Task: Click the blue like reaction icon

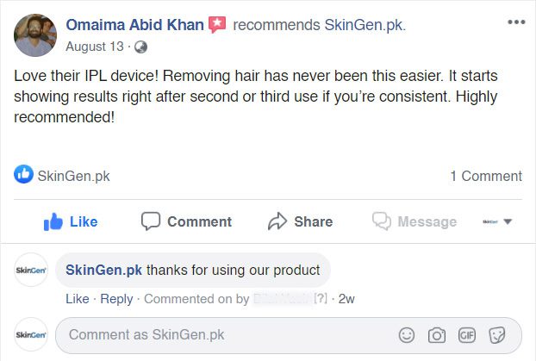Action: 24,175
